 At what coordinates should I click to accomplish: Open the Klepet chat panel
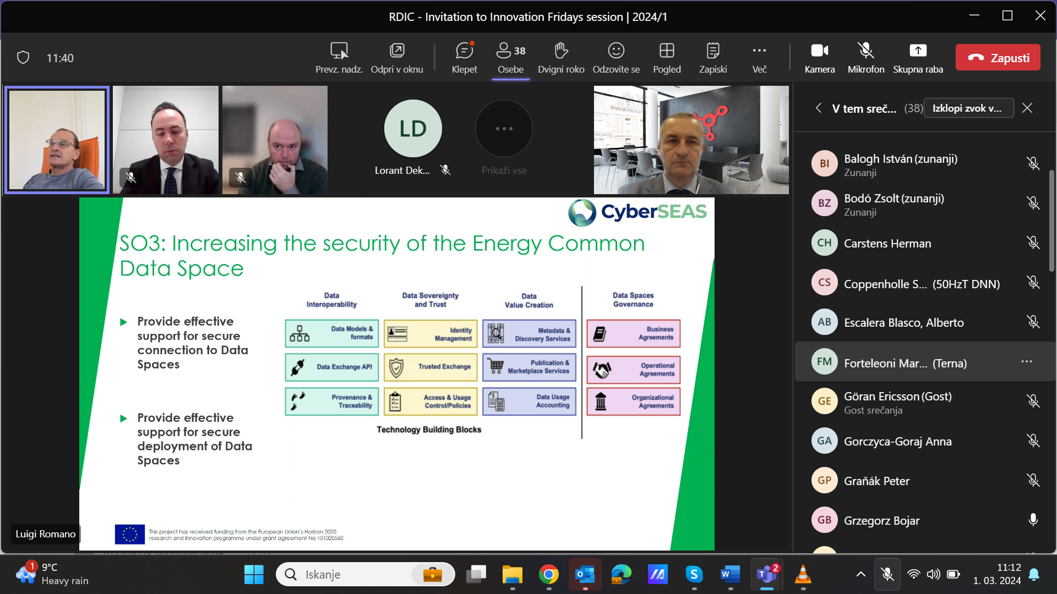[464, 57]
